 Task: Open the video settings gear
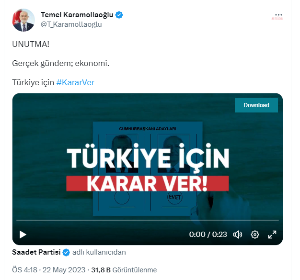pyautogui.click(x=255, y=235)
